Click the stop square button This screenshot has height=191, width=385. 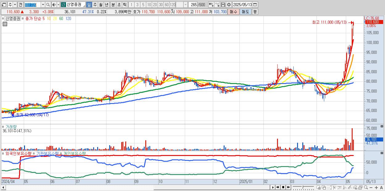coord(283,187)
